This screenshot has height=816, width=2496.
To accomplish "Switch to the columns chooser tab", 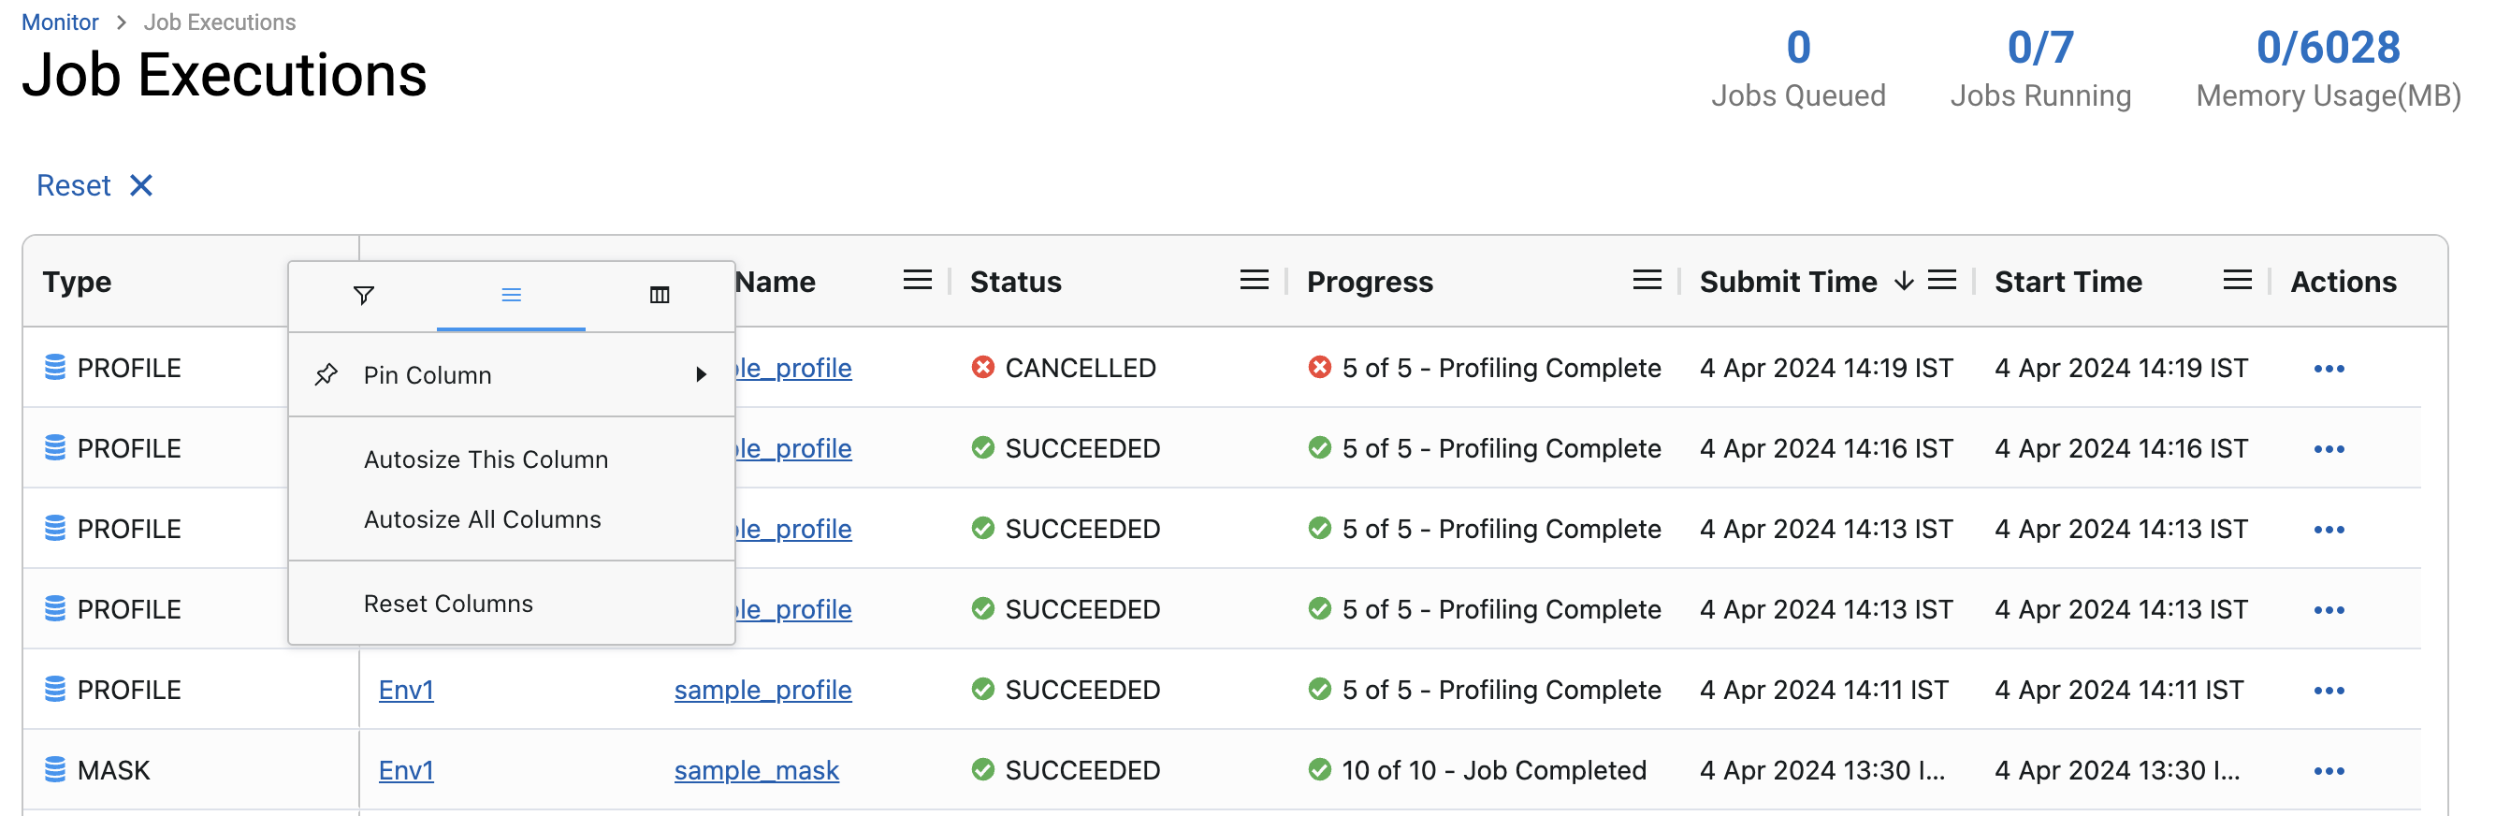I will [x=659, y=295].
